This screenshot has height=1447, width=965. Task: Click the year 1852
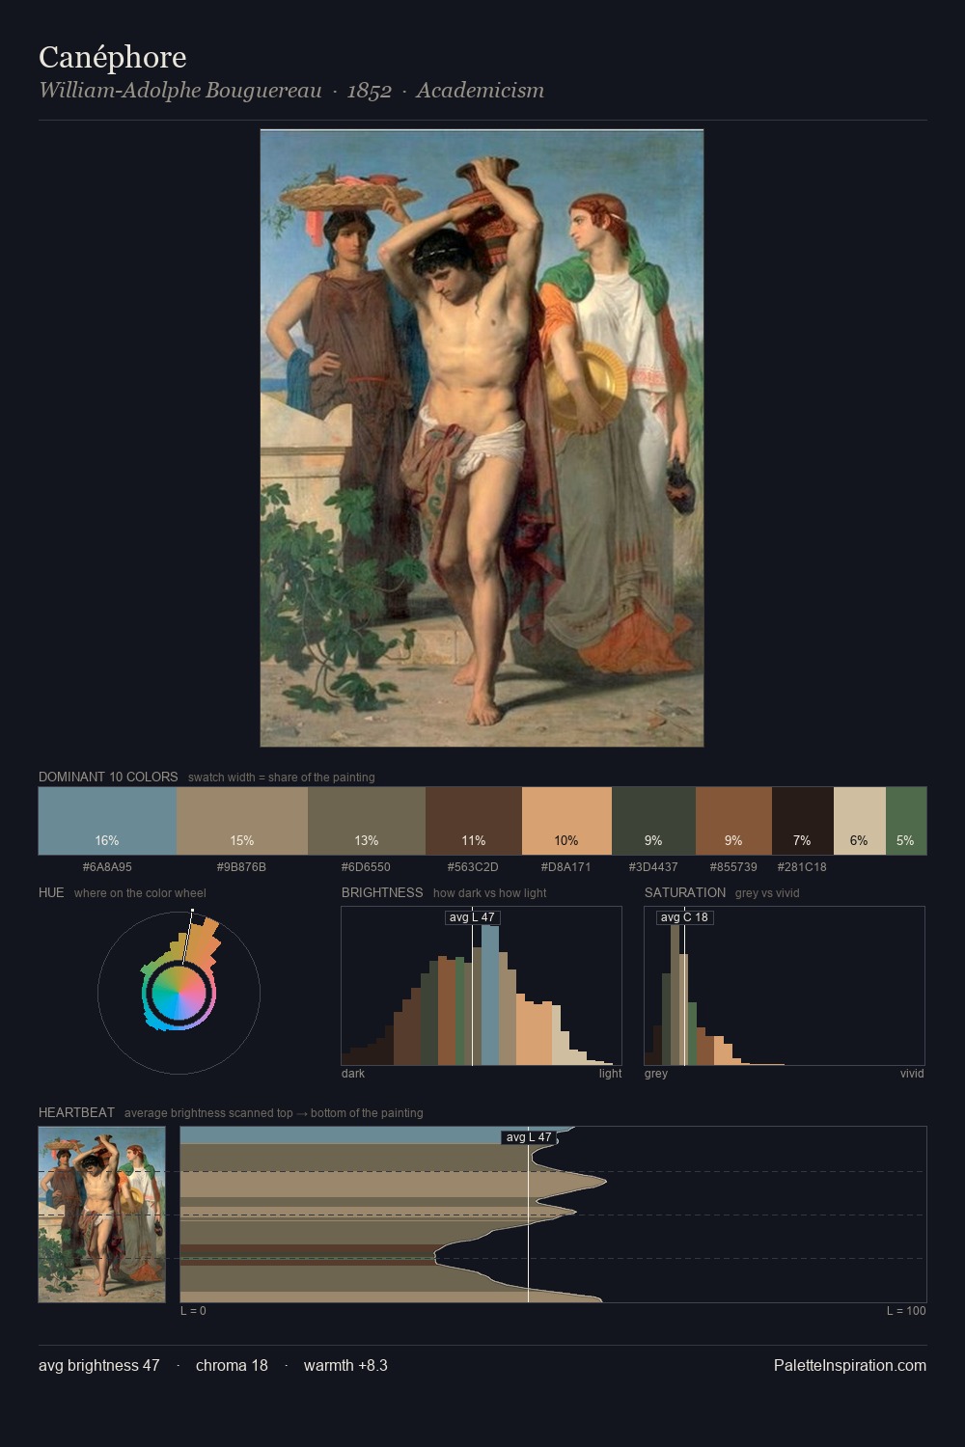tap(370, 91)
